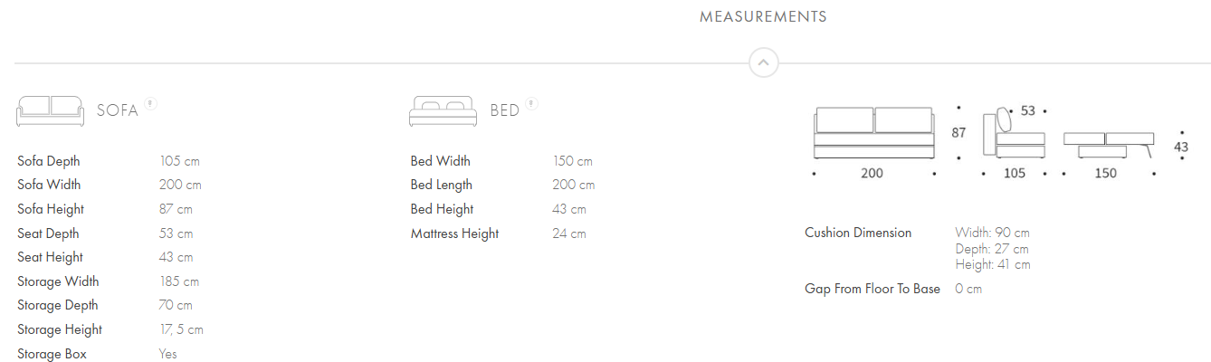
Task: Click the BED section title
Action: (505, 110)
